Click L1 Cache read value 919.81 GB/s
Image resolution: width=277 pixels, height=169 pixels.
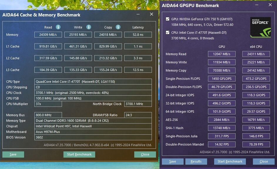point(48,46)
